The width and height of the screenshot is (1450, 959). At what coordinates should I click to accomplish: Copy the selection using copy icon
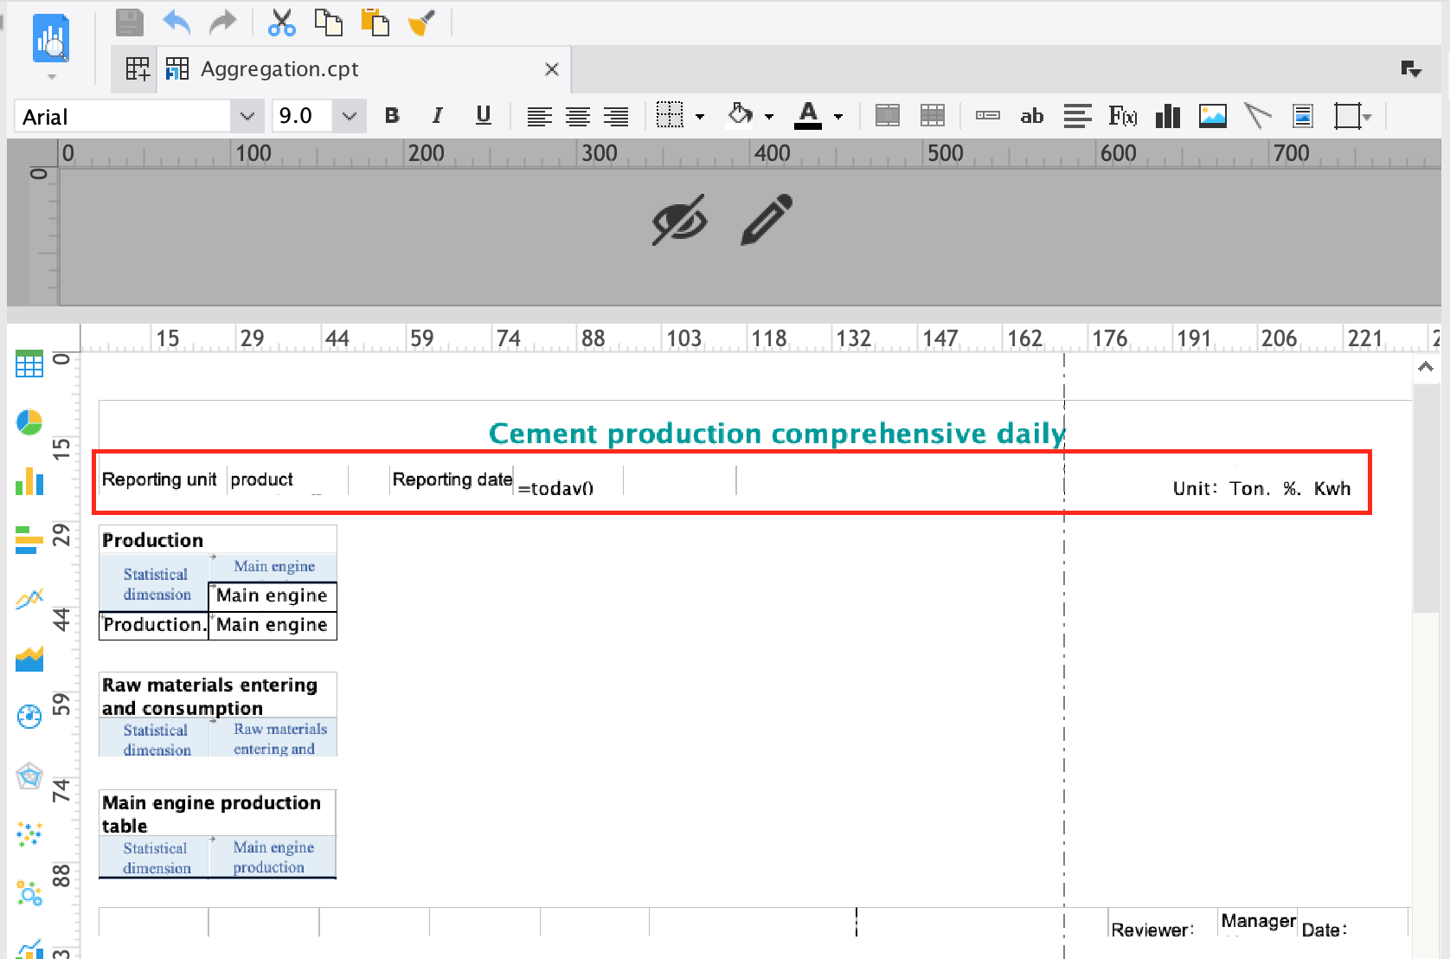coord(328,23)
